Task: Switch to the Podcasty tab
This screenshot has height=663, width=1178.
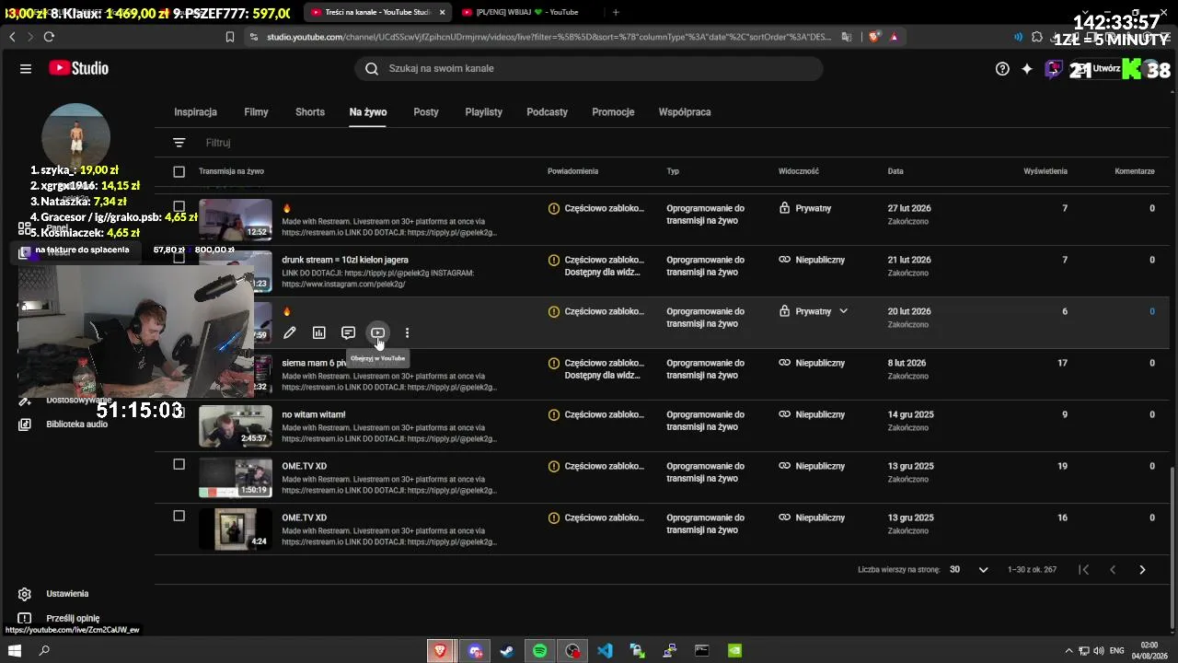Action: [x=548, y=112]
